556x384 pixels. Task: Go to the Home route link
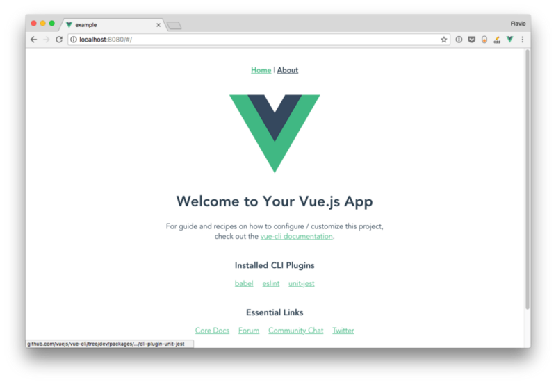click(x=261, y=70)
